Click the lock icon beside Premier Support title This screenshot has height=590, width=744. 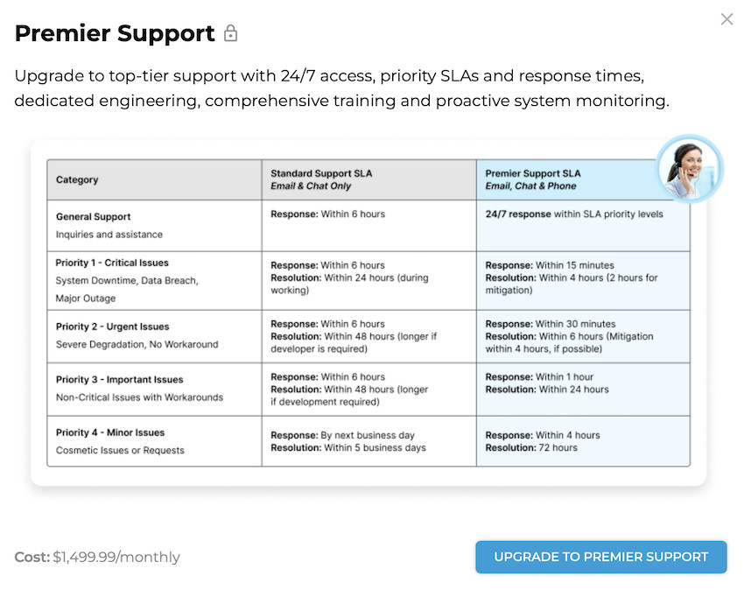pyautogui.click(x=230, y=33)
